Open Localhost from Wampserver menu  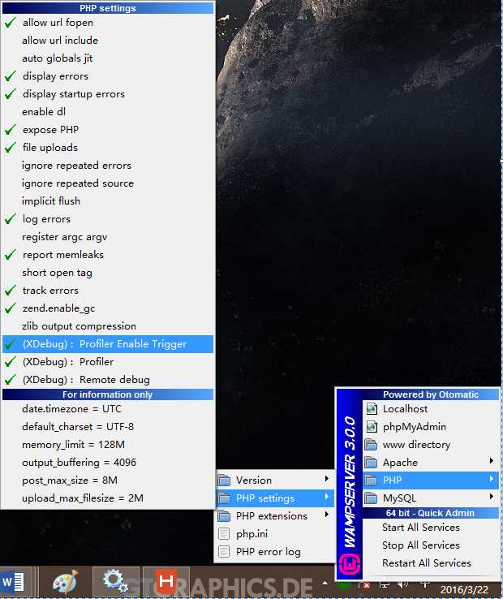(431, 409)
